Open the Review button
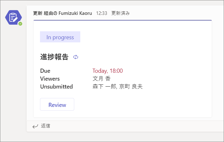The width and height of the screenshot is (224, 142). tap(57, 104)
